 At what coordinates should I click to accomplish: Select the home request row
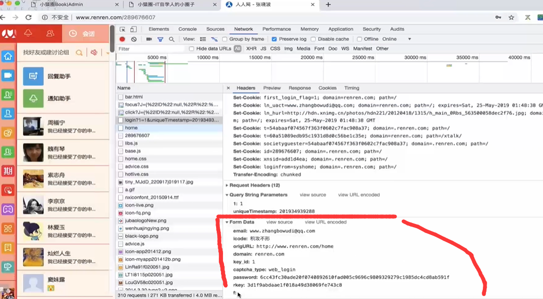coord(169,128)
